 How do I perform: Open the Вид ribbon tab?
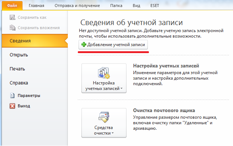[x=136, y=6]
